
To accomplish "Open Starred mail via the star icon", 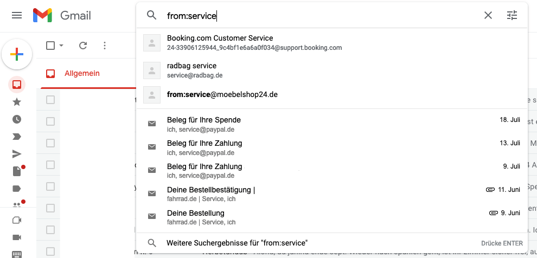I will [x=17, y=101].
